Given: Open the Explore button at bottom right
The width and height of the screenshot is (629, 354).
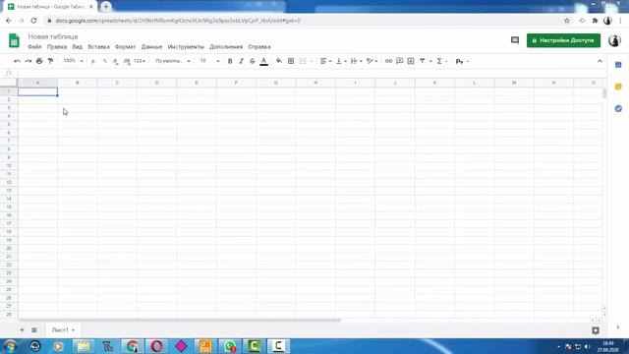Looking at the screenshot, I should [x=596, y=330].
